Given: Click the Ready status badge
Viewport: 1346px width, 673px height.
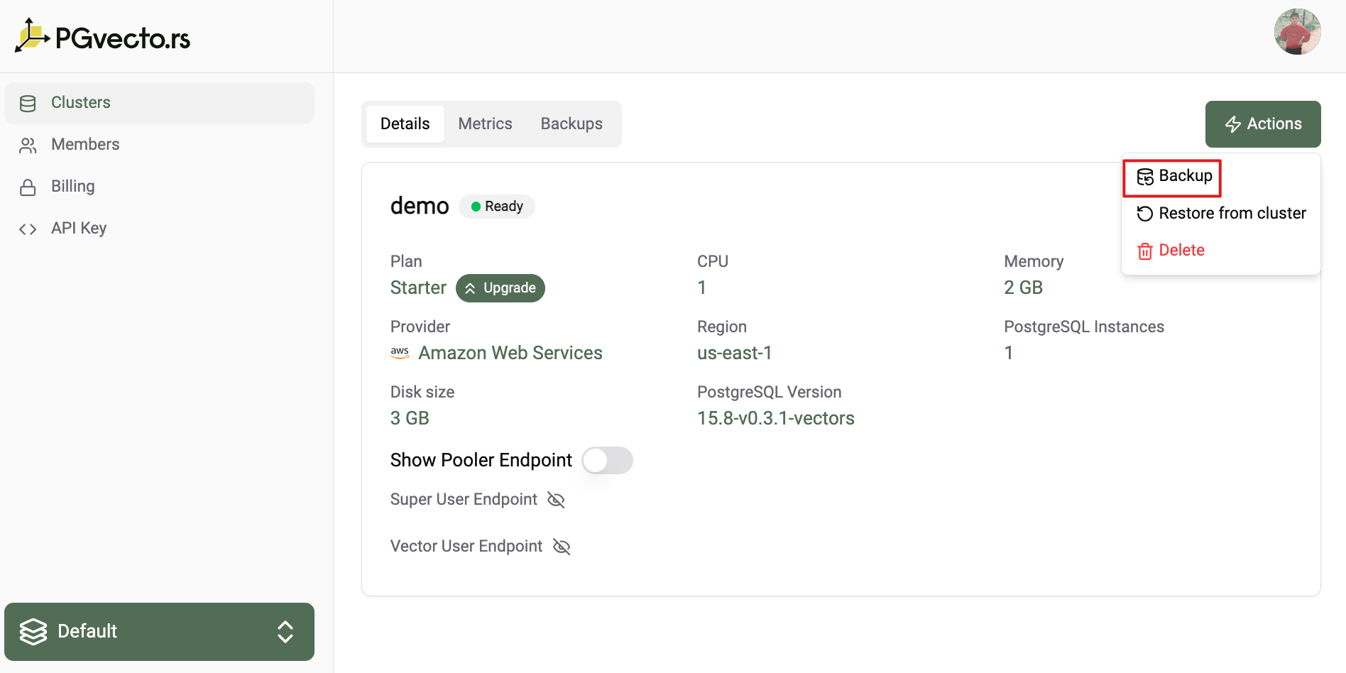Looking at the screenshot, I should (497, 207).
